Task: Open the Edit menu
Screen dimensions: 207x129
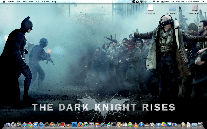Action: coord(25,2)
